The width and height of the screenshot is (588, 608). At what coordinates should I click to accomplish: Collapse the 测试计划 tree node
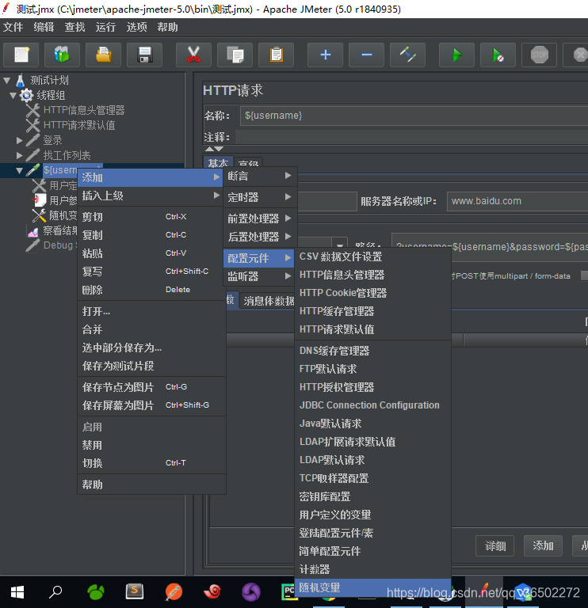(x=6, y=80)
